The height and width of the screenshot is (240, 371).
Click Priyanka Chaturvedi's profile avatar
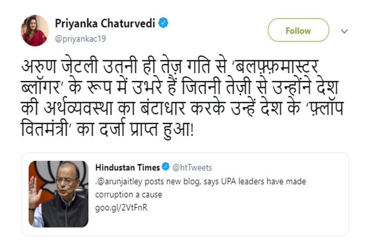(x=35, y=31)
